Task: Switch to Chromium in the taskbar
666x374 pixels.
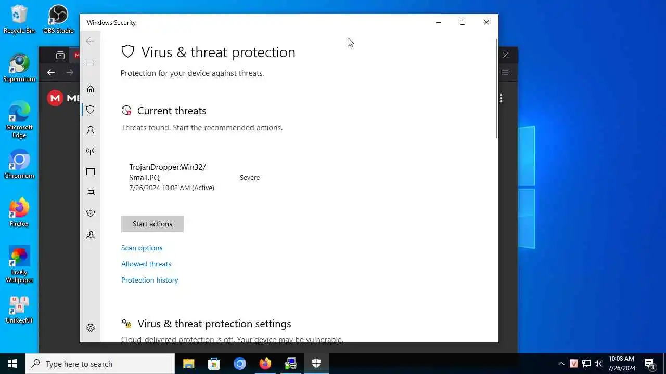Action: pos(239,364)
